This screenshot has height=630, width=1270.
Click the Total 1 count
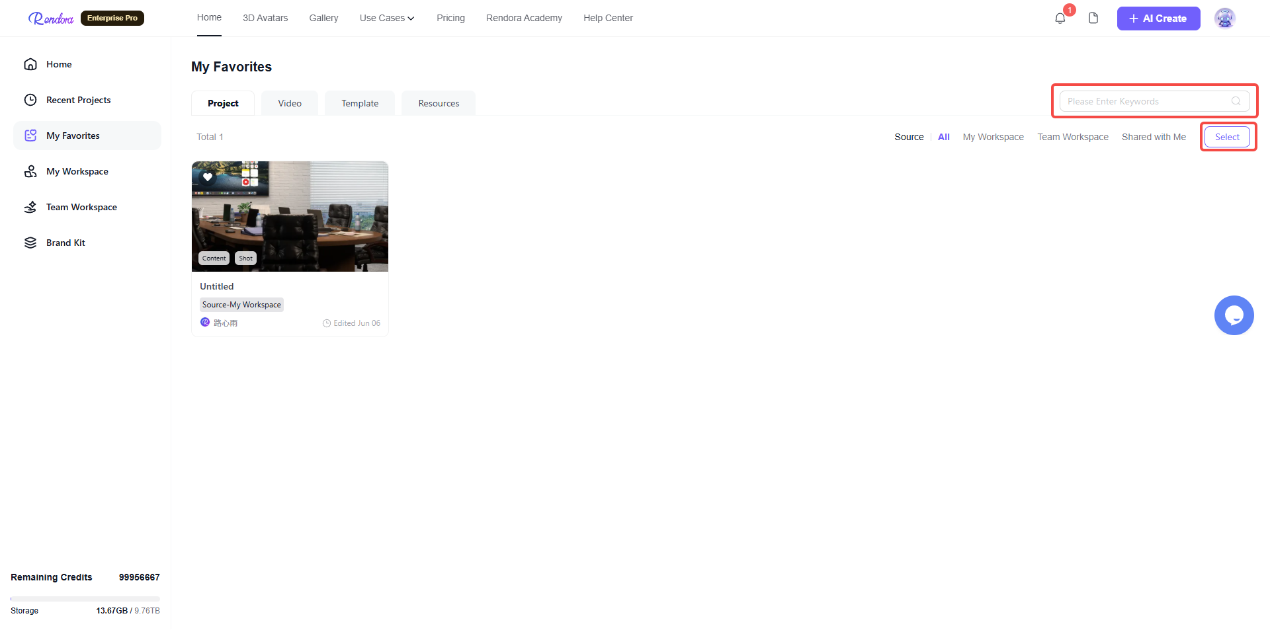point(210,137)
